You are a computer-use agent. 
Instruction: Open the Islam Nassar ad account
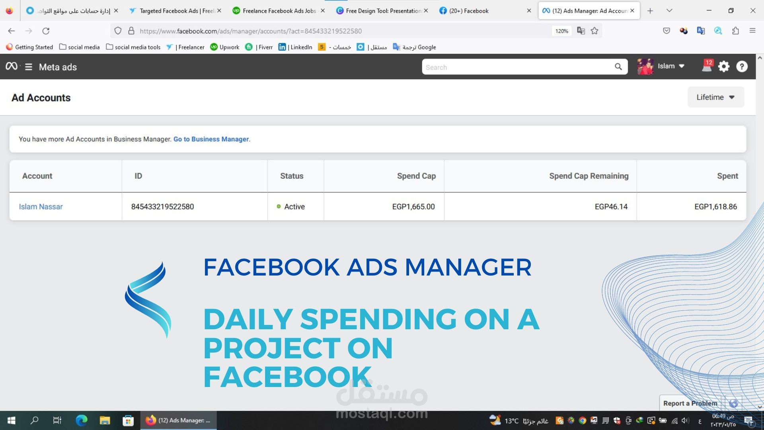(41, 206)
